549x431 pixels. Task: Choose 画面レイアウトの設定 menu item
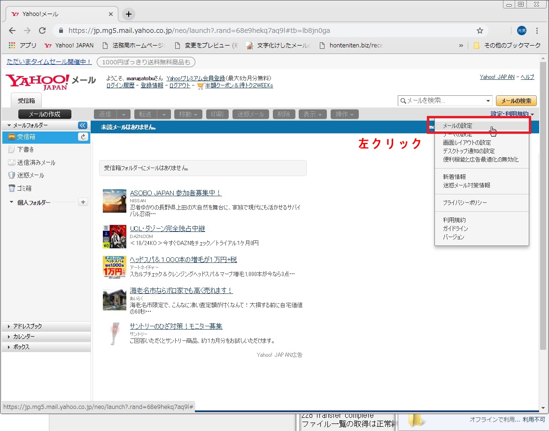pos(466,143)
